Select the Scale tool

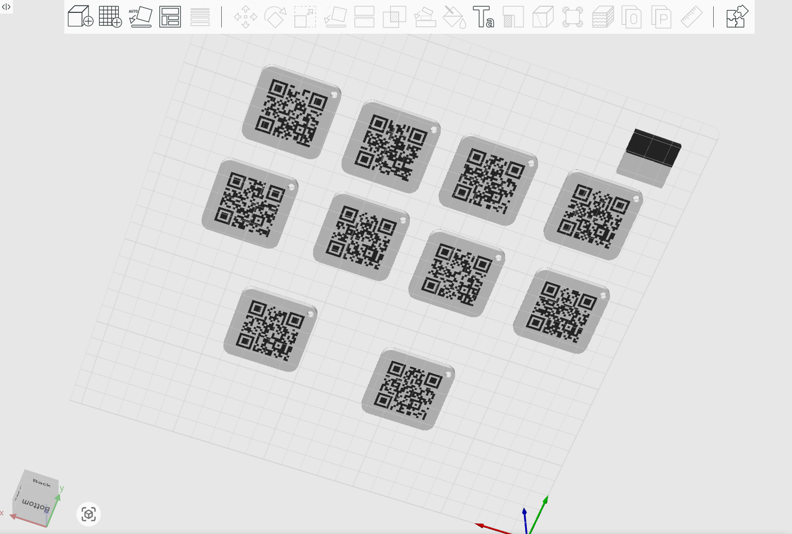[305, 17]
